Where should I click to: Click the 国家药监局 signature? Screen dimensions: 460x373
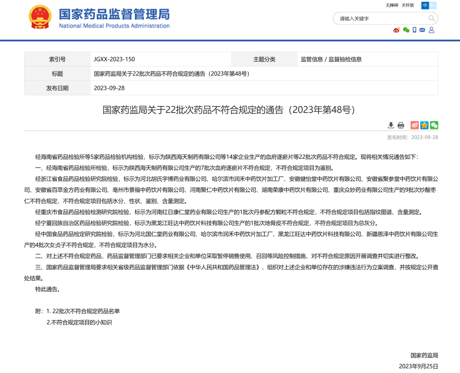coord(424,356)
